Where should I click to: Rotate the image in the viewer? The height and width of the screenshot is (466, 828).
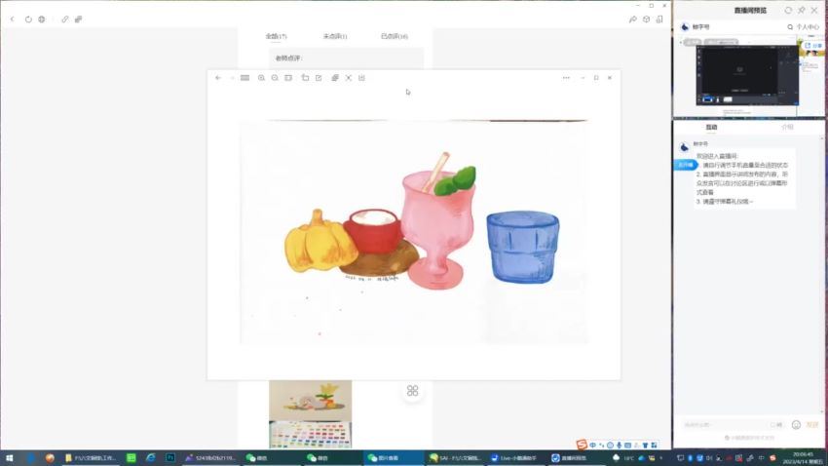click(305, 78)
